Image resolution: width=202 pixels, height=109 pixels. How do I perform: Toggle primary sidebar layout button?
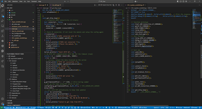pyautogui.click(x=178, y=1)
